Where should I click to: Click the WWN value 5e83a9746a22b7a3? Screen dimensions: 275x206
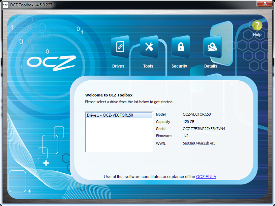tap(199, 143)
